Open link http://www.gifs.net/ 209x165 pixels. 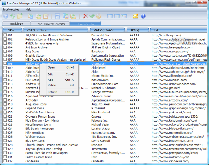click(166, 88)
